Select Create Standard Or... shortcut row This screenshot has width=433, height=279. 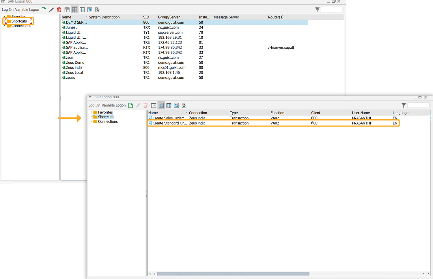(273, 123)
